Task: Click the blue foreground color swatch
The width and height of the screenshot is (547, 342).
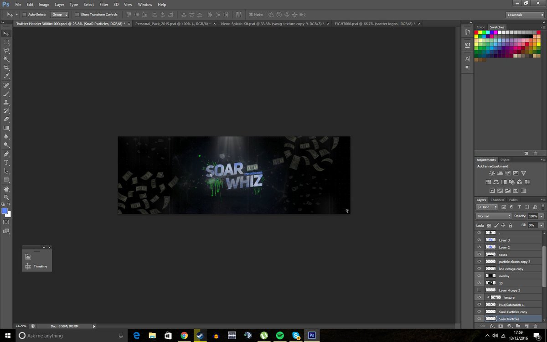Action: pyautogui.click(x=5, y=211)
